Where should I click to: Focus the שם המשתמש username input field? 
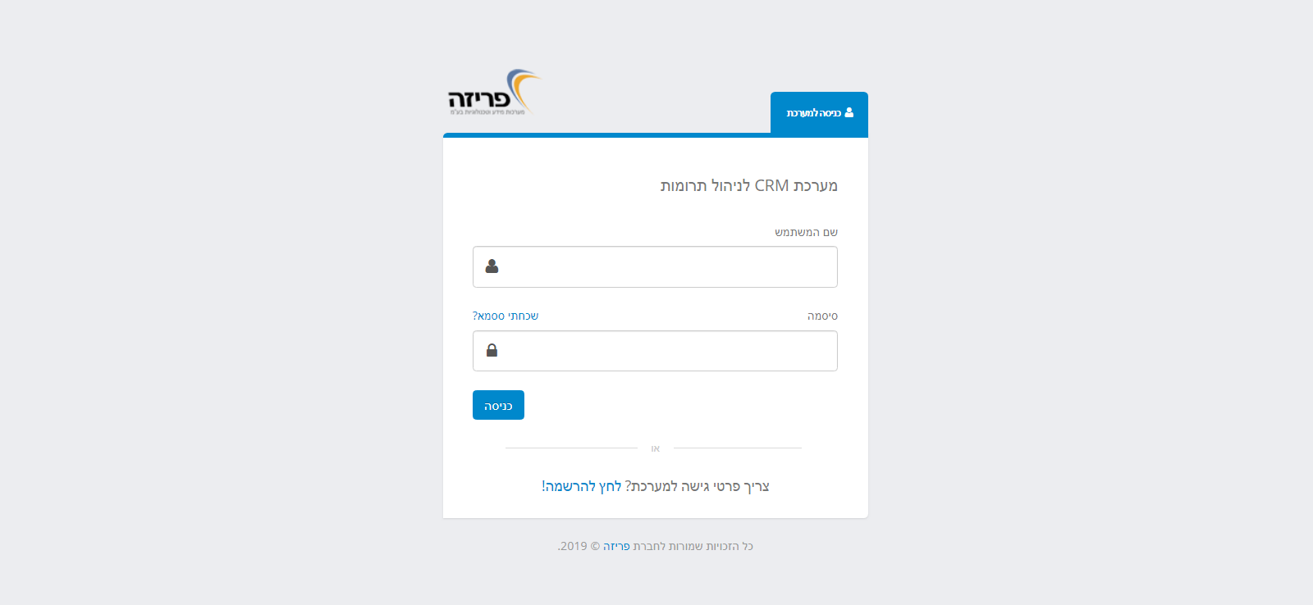[655, 266]
